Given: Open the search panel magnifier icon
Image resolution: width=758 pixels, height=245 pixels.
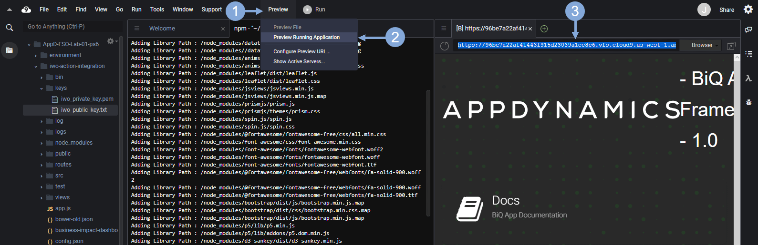Looking at the screenshot, I should [10, 28].
